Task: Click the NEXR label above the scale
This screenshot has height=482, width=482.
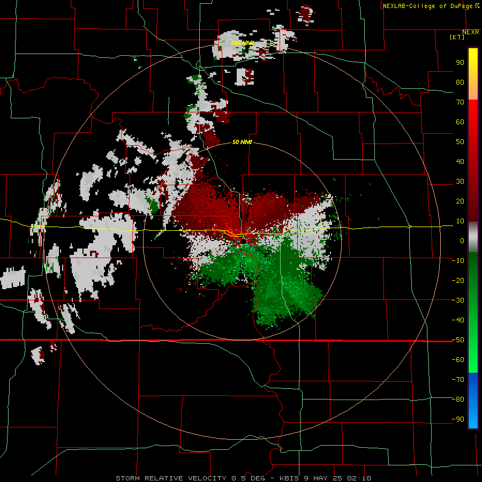Action: (x=471, y=32)
